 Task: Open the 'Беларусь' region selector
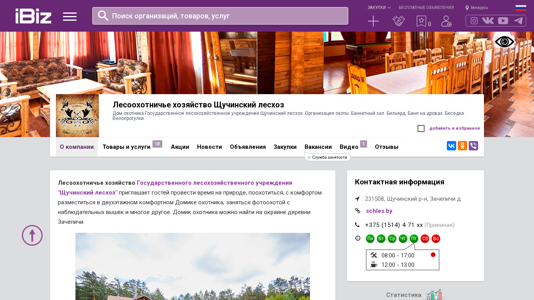[x=477, y=7]
